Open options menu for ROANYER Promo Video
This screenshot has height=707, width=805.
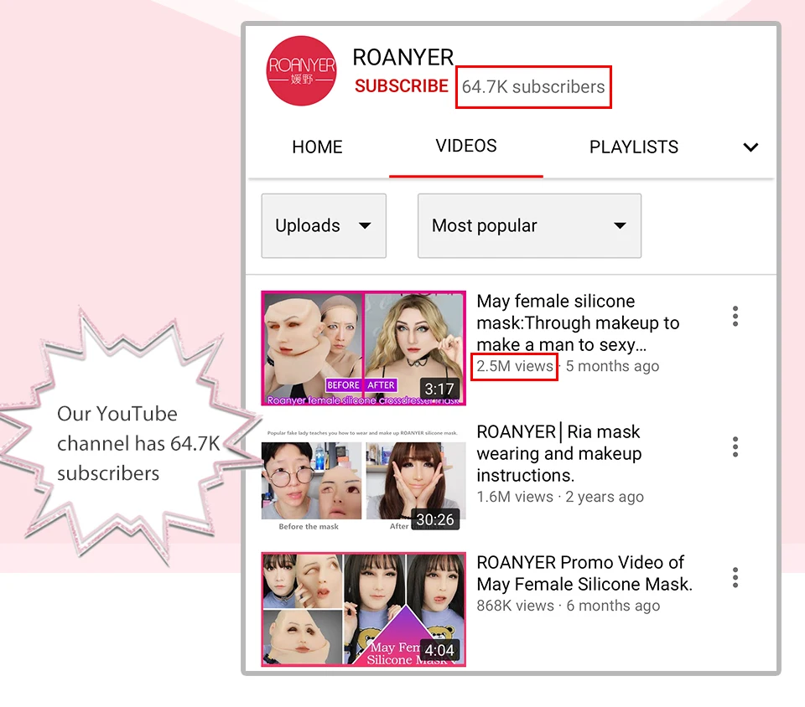coord(735,578)
